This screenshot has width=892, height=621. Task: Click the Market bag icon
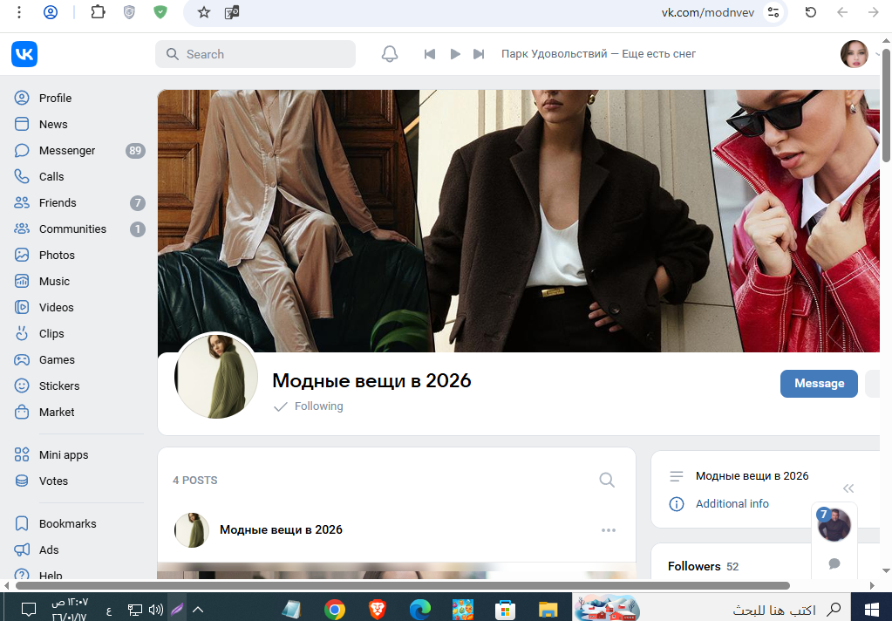pos(22,412)
